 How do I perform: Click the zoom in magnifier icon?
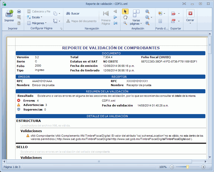147,23
